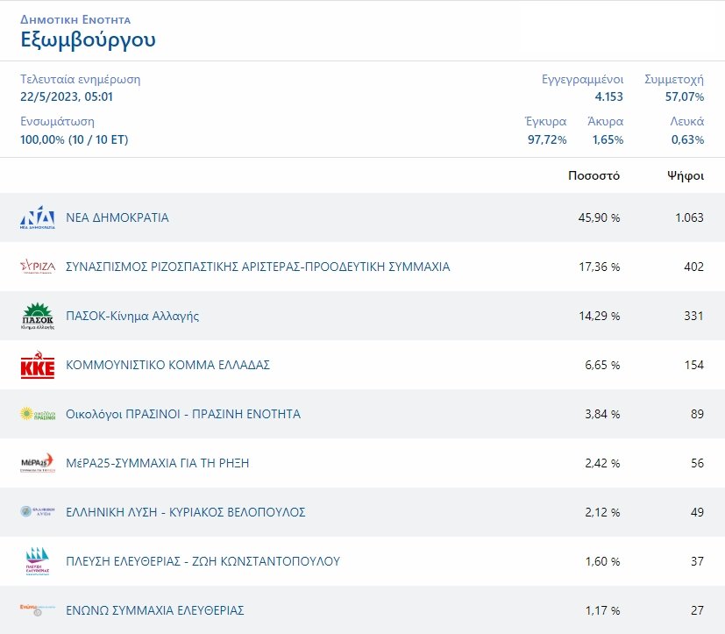The image size is (725, 634).
Task: Click the Εξωμβούργου municipal unit heading
Action: (x=89, y=39)
